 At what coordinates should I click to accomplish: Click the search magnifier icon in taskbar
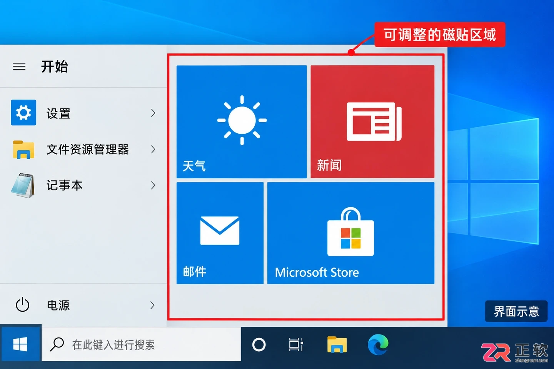(57, 344)
